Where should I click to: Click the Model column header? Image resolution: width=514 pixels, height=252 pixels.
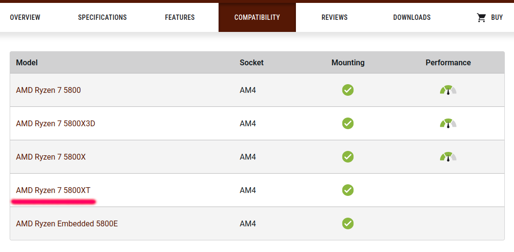(27, 62)
